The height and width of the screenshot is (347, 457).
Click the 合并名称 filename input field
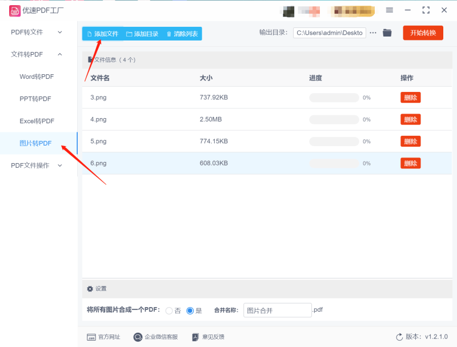pos(277,310)
